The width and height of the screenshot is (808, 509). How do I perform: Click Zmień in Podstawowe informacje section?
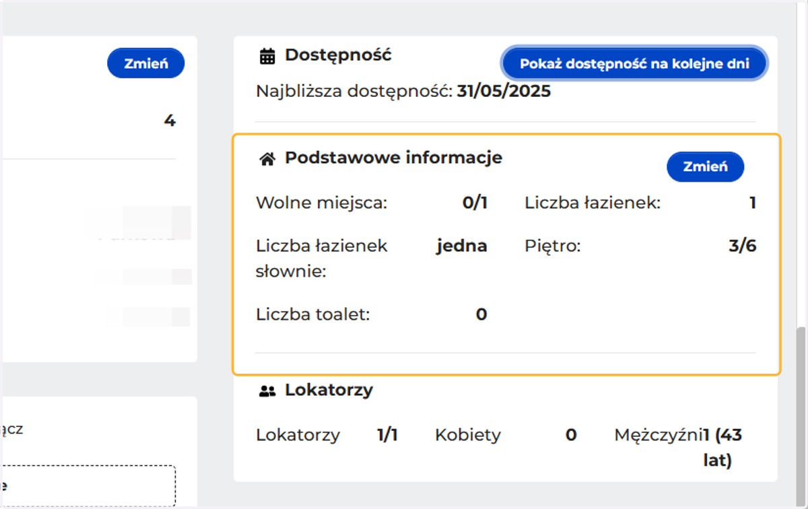pyautogui.click(x=705, y=167)
